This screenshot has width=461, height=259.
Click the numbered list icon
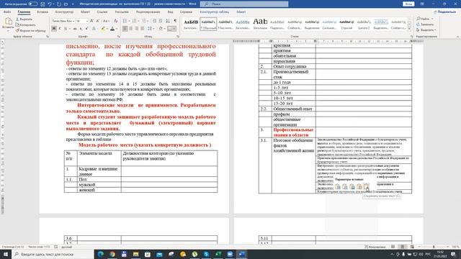tap(135, 21)
